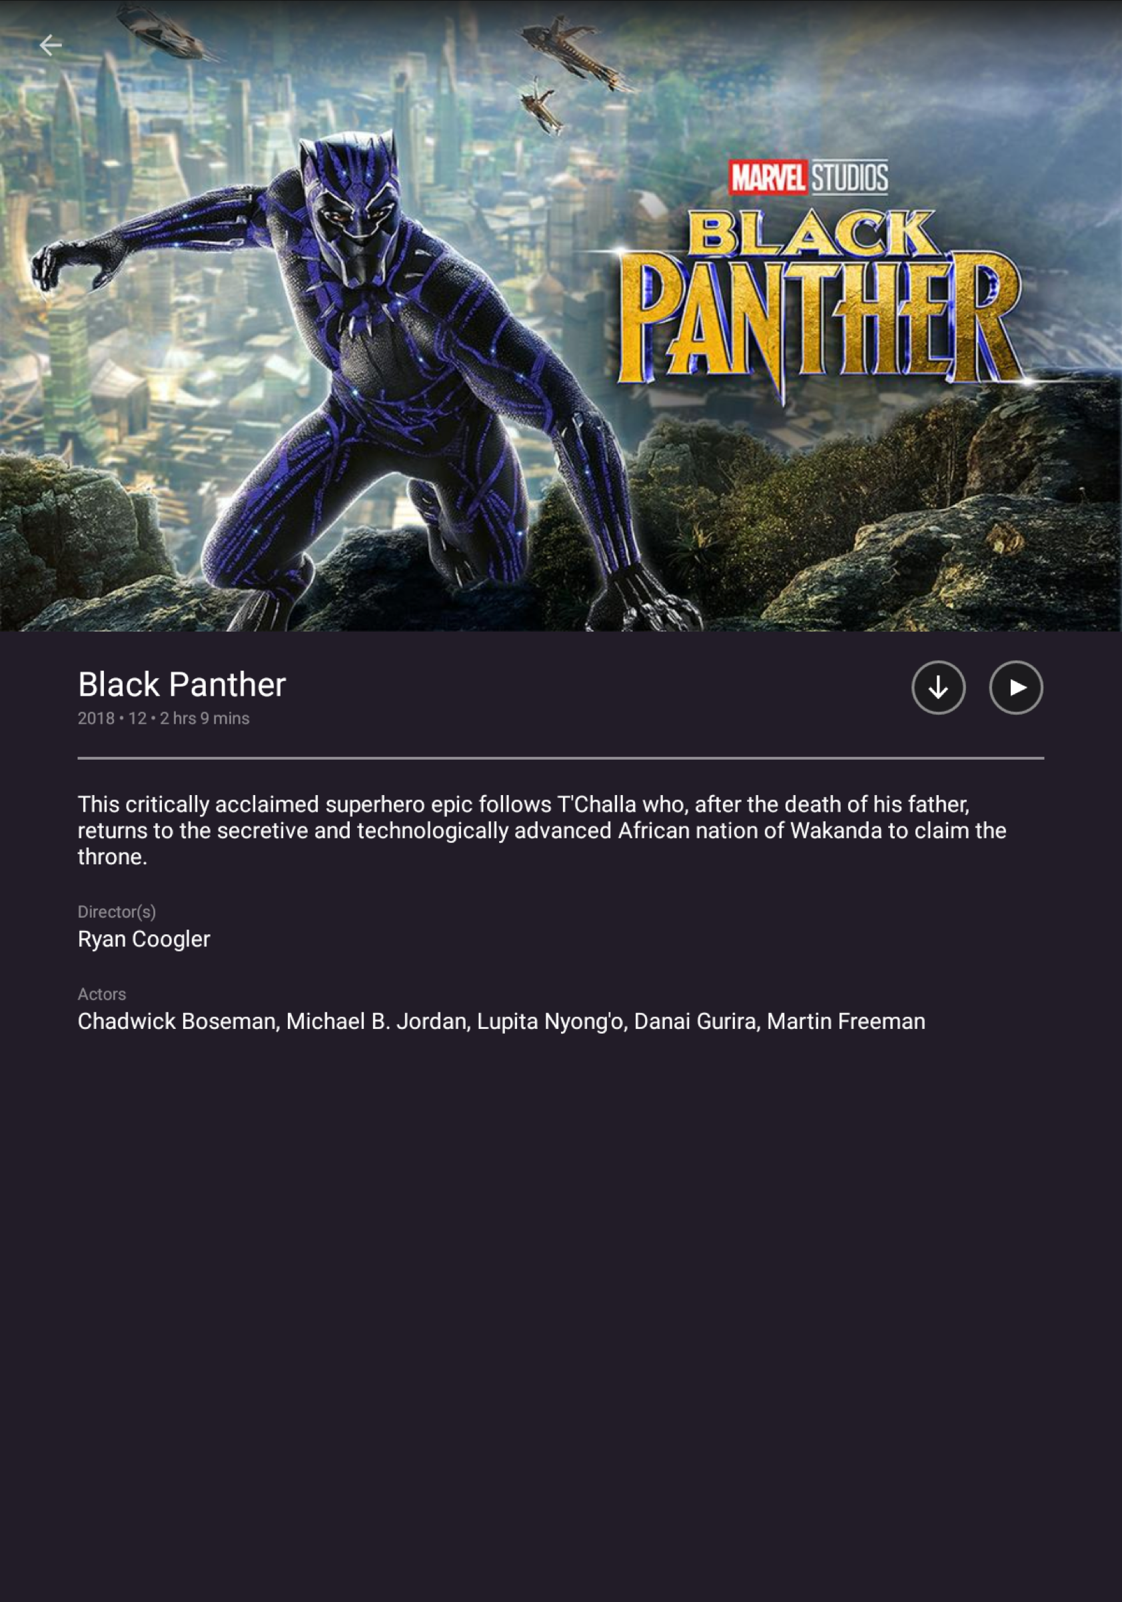Tap the golden Black Panther title logo

[x=820, y=303]
